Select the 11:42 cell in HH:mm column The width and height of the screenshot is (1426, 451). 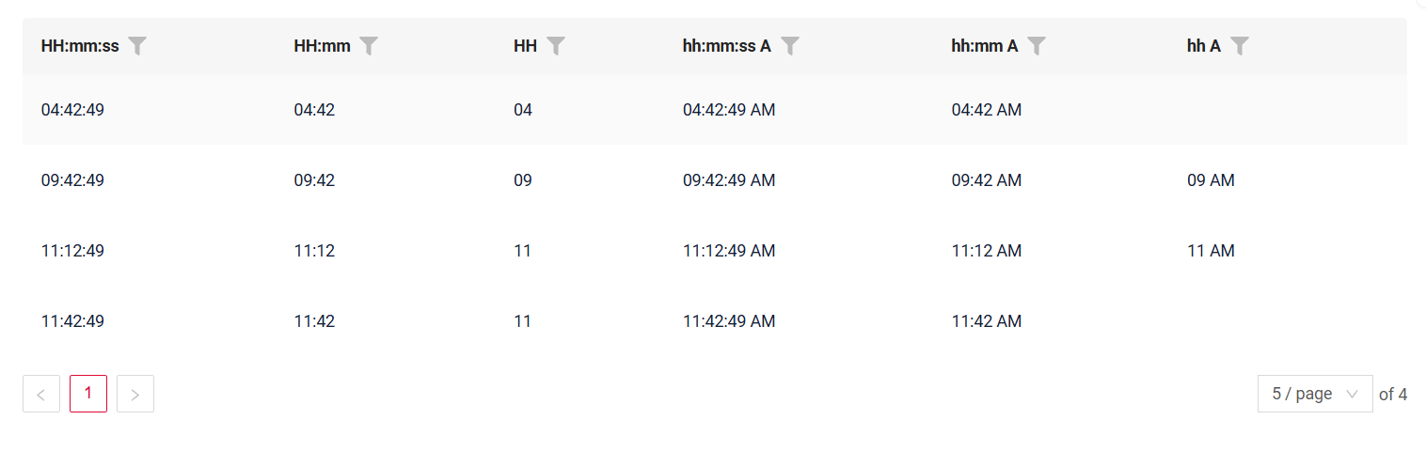(314, 321)
